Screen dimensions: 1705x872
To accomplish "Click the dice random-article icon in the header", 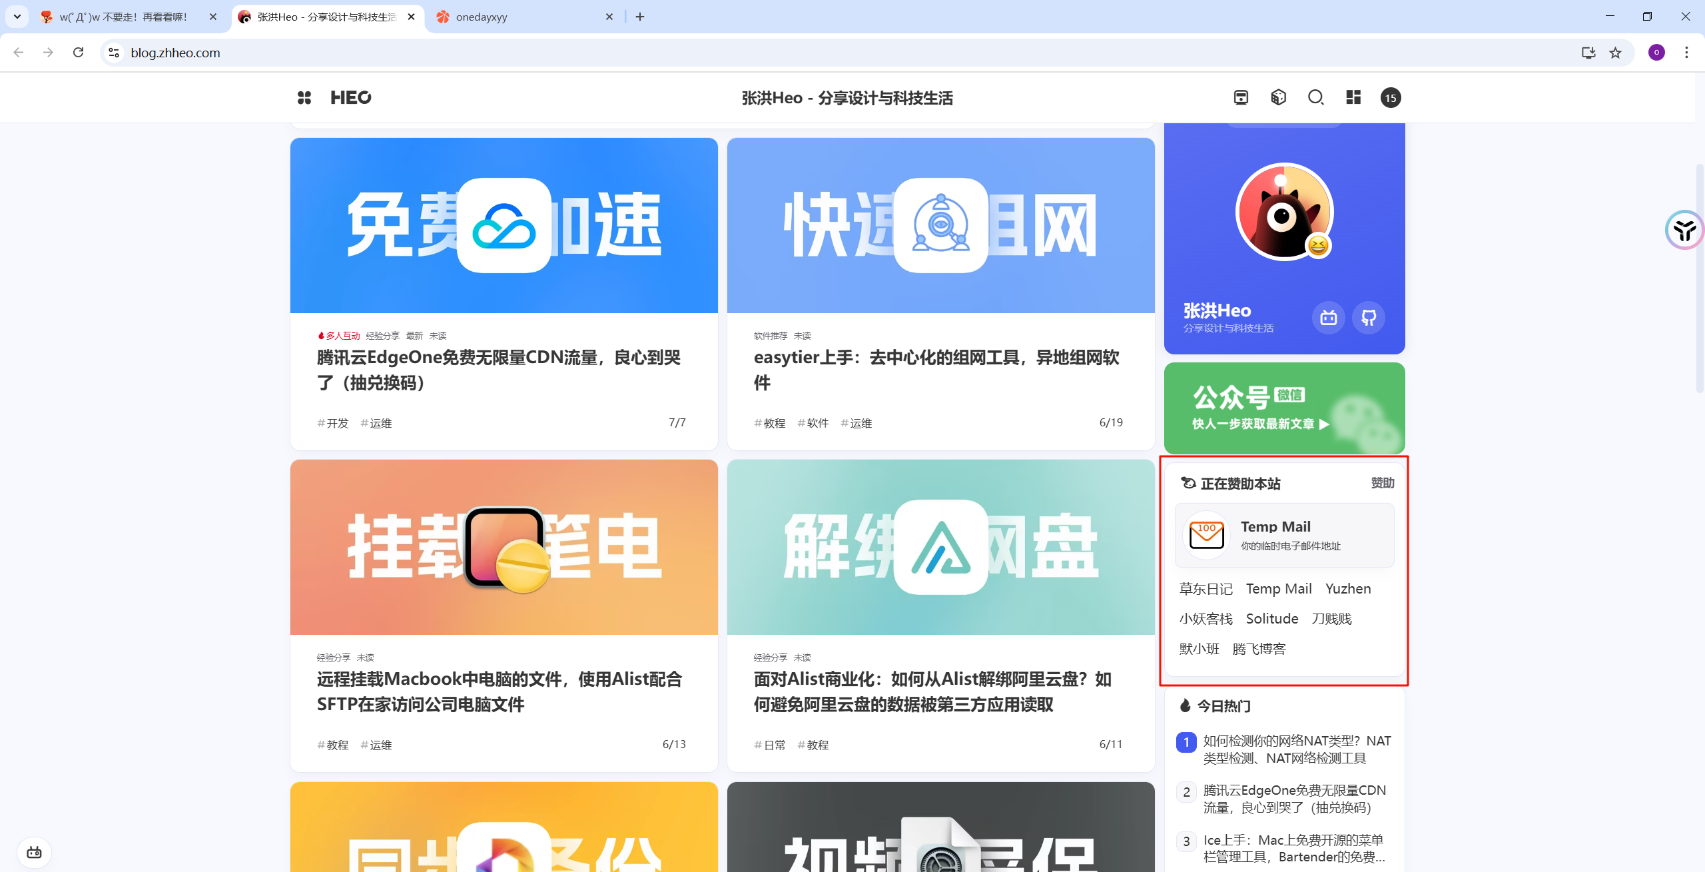I will pos(1278,98).
